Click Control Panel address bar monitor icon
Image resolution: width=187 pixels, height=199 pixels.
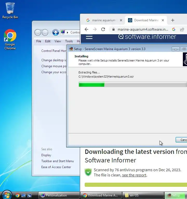[x=63, y=32]
